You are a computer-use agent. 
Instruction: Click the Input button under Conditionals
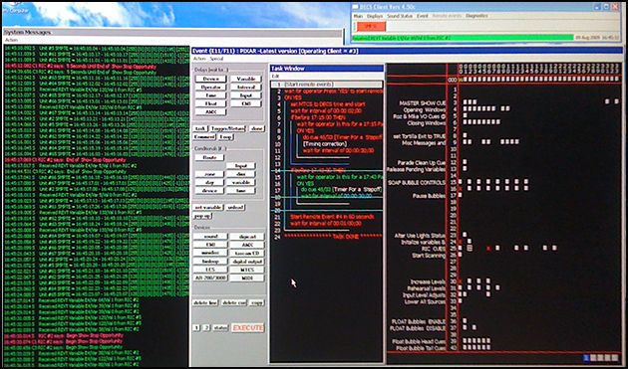240,166
